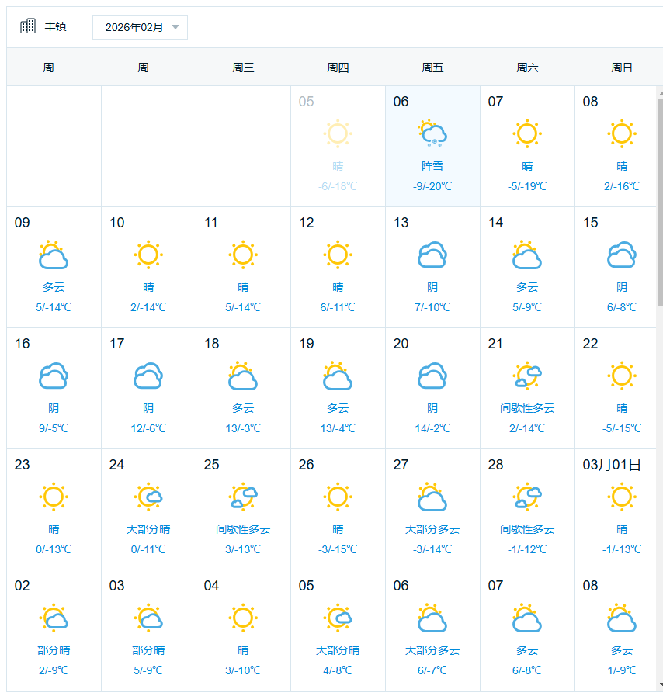This screenshot has width=663, height=696.
Task: Select the 周日 column header
Action: coord(622,68)
